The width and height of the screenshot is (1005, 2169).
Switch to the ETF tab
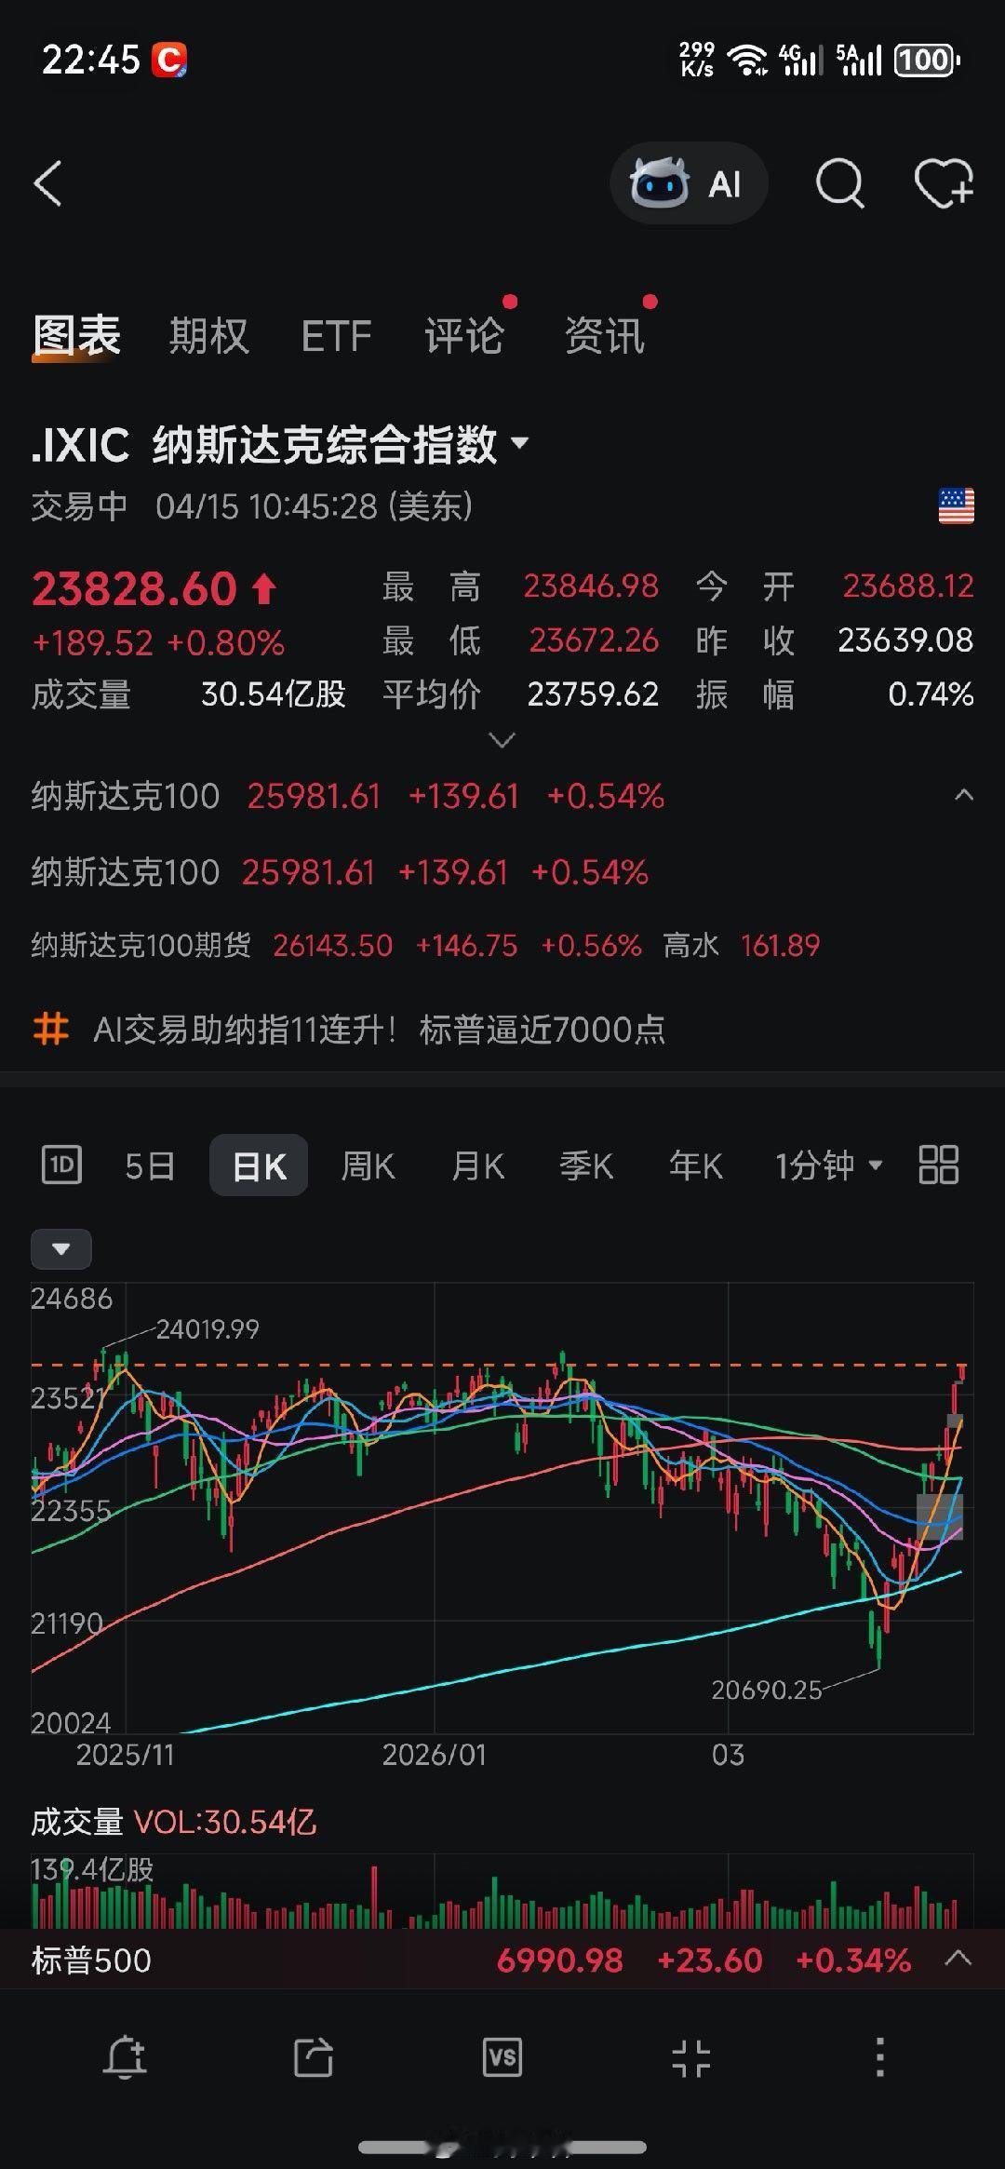point(336,336)
